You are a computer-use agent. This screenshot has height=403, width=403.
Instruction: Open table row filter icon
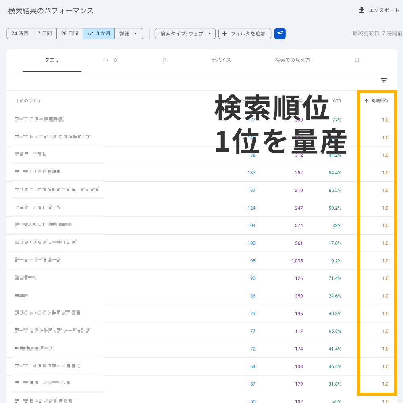pos(384,80)
